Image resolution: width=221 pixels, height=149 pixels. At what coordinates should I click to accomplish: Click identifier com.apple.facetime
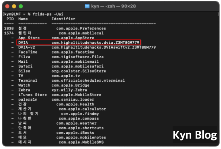[73, 52]
